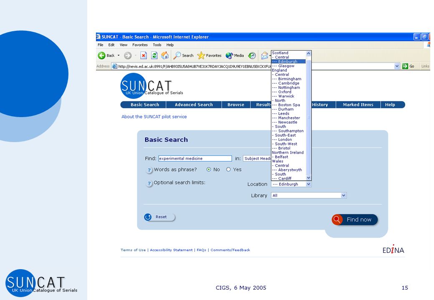Viewport: 434px width, 300px height.
Task: Click location list scrollbar down arrow
Action: click(x=308, y=177)
